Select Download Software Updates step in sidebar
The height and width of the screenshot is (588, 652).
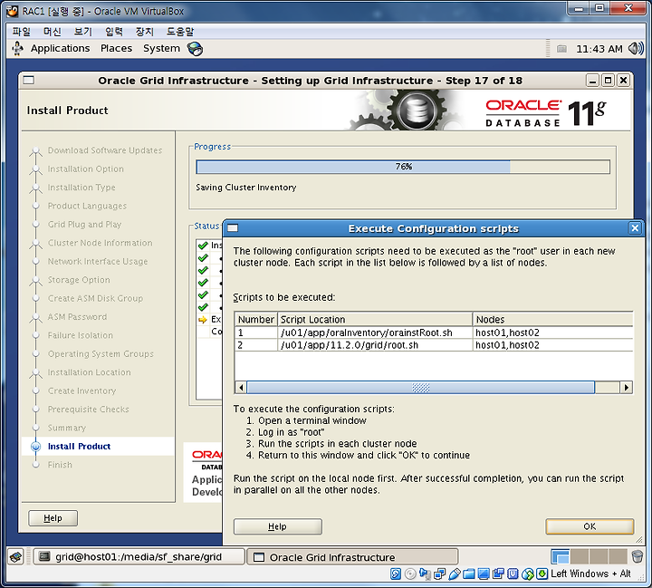(x=105, y=150)
